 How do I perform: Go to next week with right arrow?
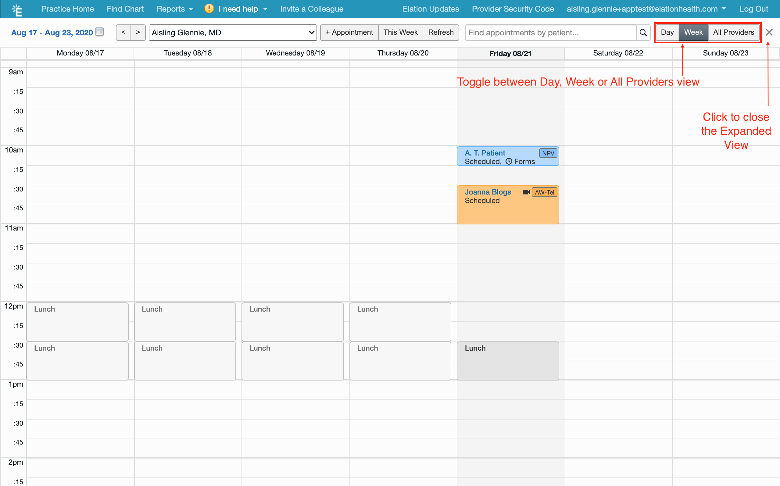138,32
